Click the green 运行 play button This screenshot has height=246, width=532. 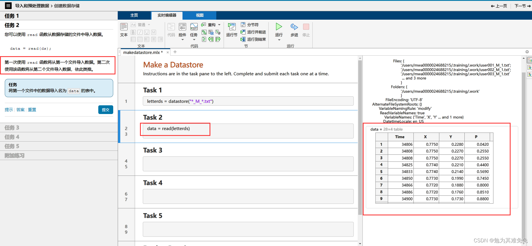tap(279, 27)
